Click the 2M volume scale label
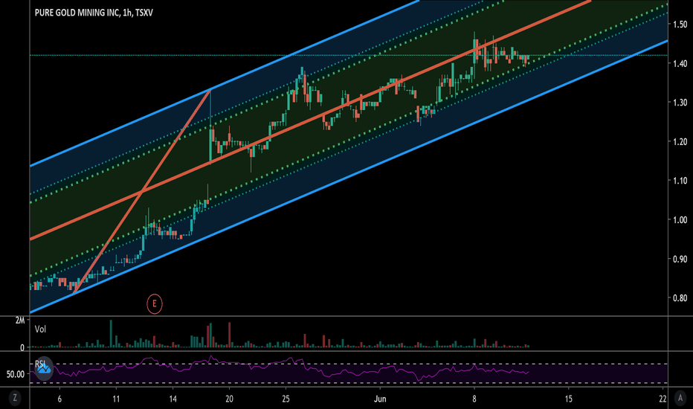 coord(20,321)
